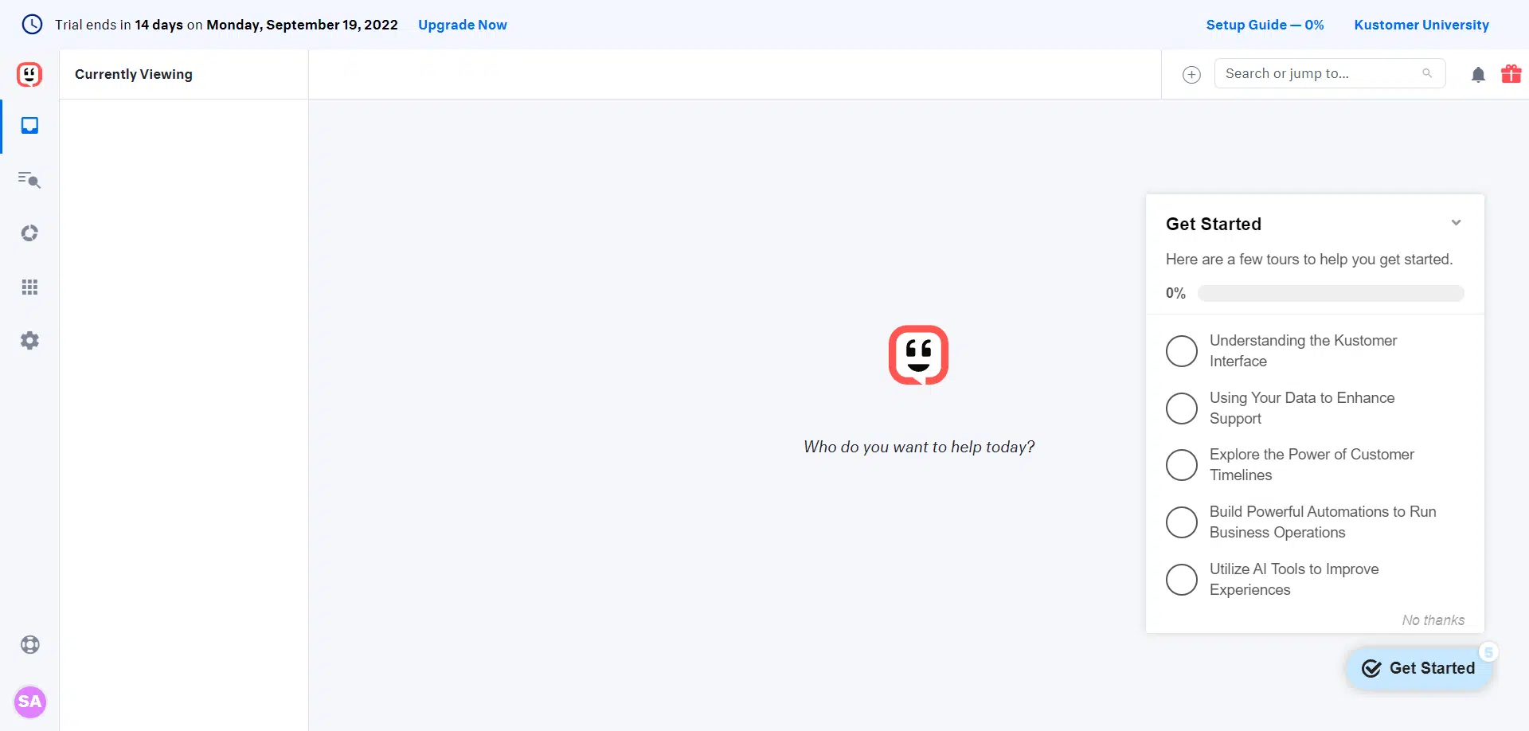This screenshot has width=1529, height=731.
Task: Collapse the Get Started panel chevron
Action: [1456, 223]
